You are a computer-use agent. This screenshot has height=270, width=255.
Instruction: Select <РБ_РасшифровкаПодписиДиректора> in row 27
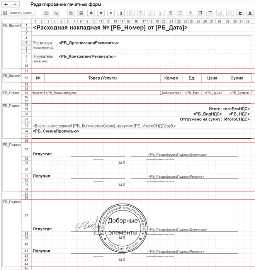click(178, 155)
